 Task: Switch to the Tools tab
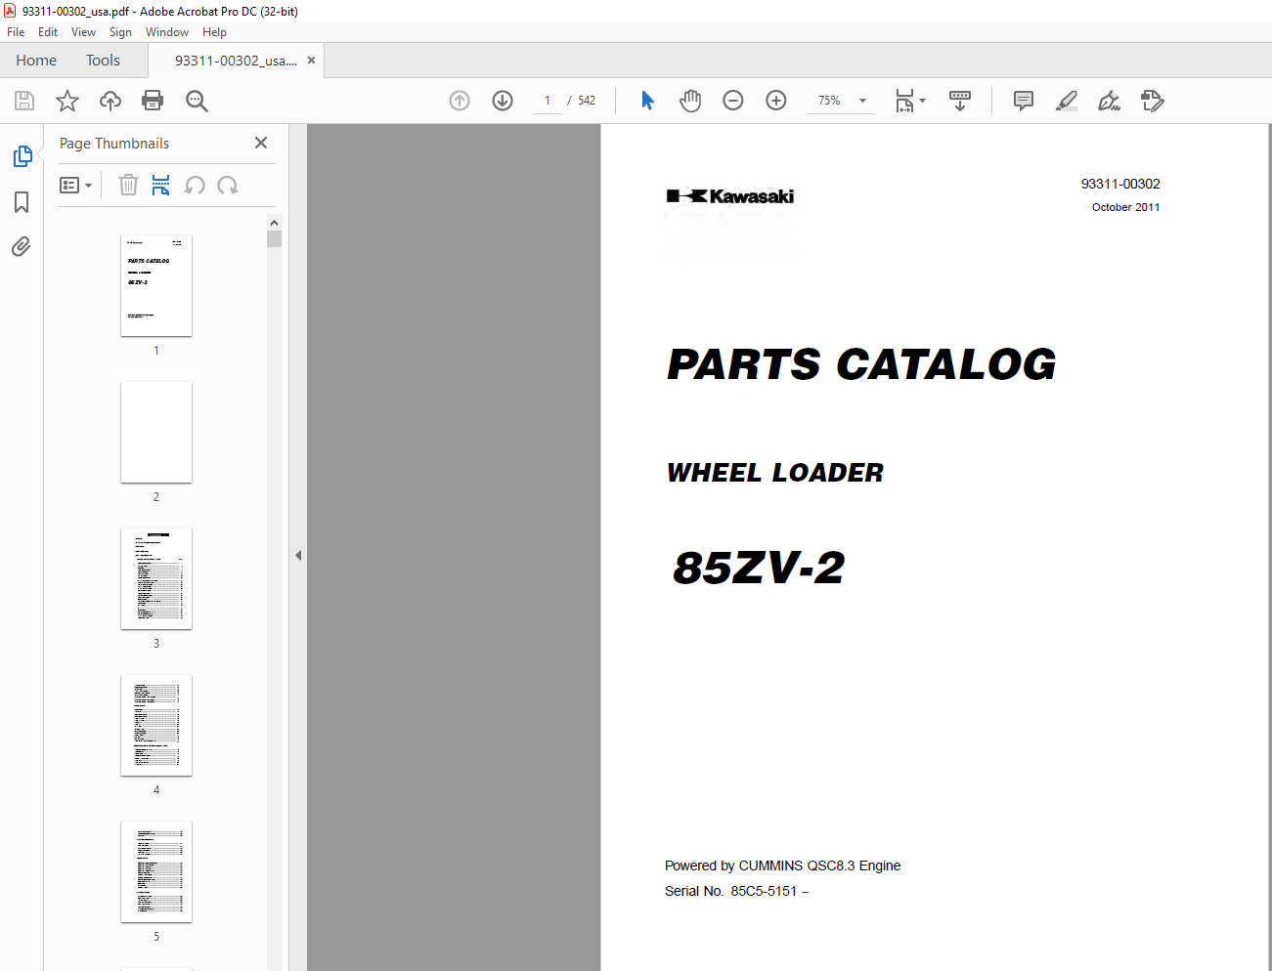(x=103, y=61)
